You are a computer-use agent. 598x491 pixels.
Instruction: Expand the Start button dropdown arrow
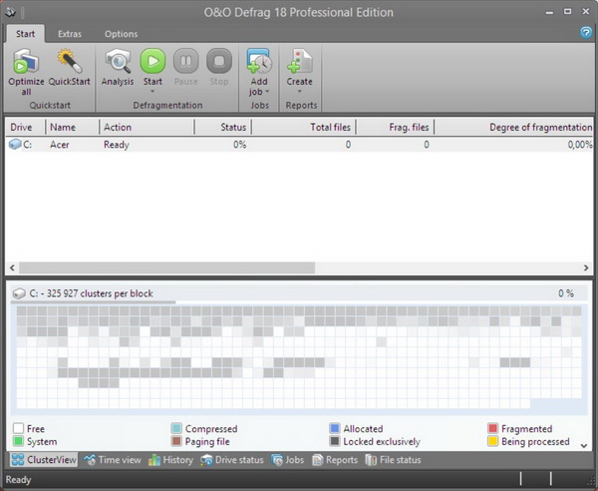[x=152, y=92]
